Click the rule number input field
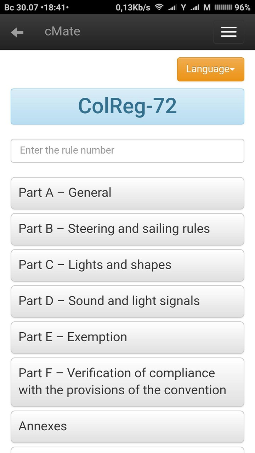255x453 pixels. [127, 150]
